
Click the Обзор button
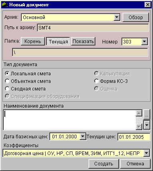(136, 18)
